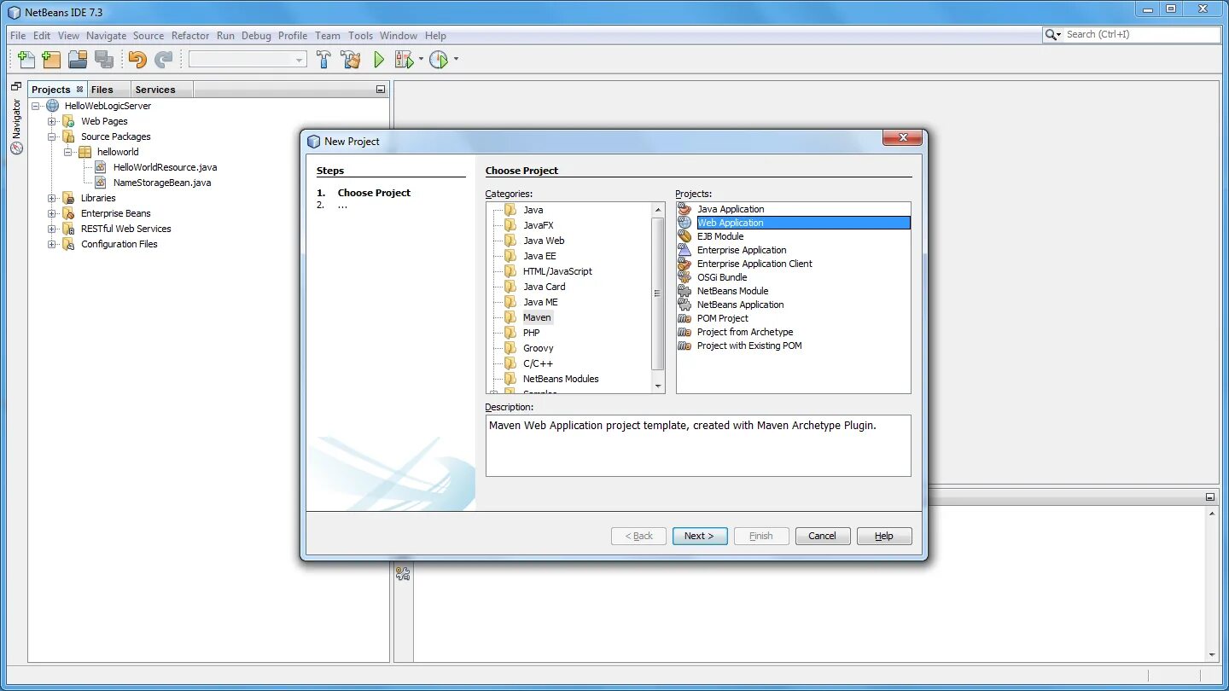This screenshot has height=691, width=1229.
Task: Expand the Configuration Files node
Action: (52, 244)
